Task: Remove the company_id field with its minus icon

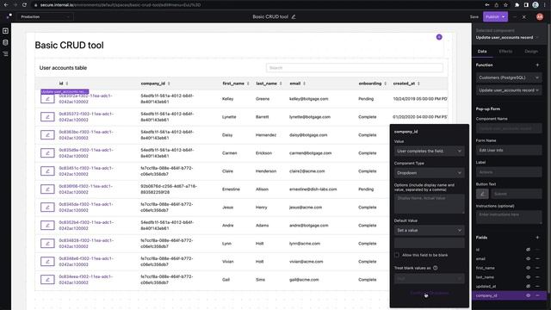Action: (x=537, y=295)
